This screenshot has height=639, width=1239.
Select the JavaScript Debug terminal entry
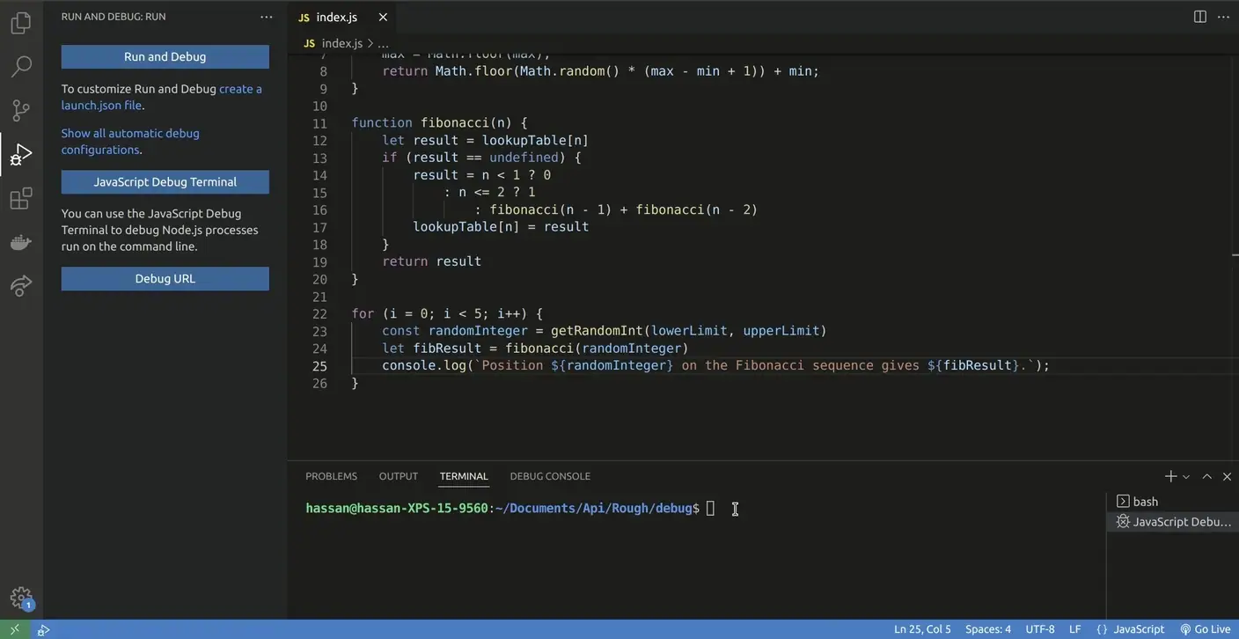(x=1172, y=521)
